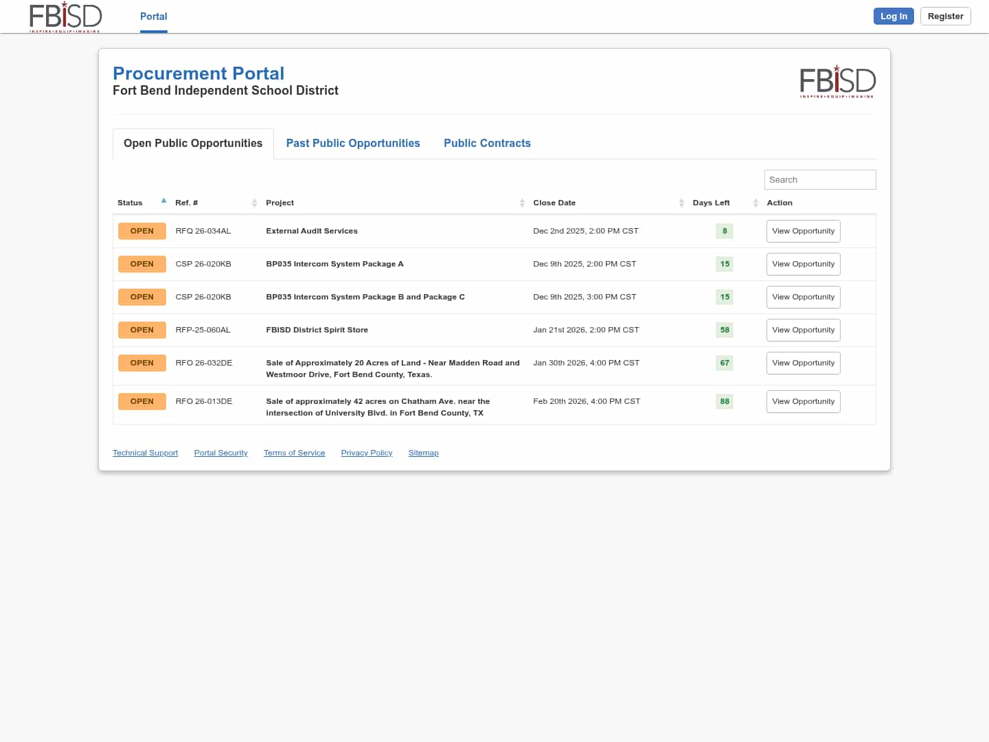The height and width of the screenshot is (742, 989).
Task: Open the Public Contracts tab
Action: [x=487, y=143]
